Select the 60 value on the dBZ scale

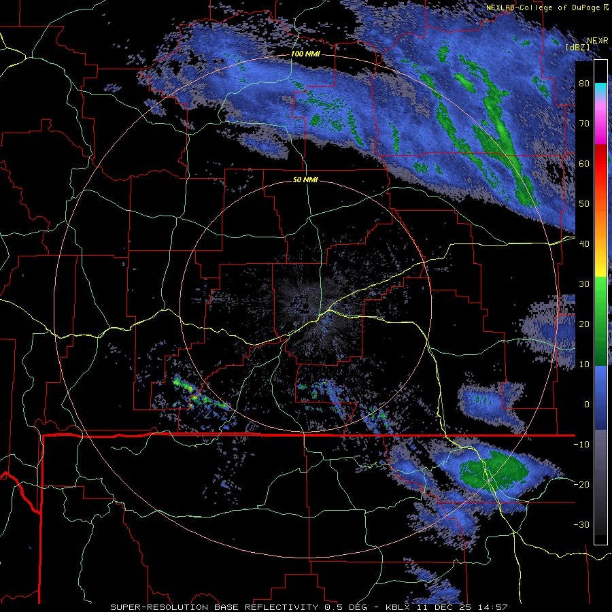click(x=584, y=163)
